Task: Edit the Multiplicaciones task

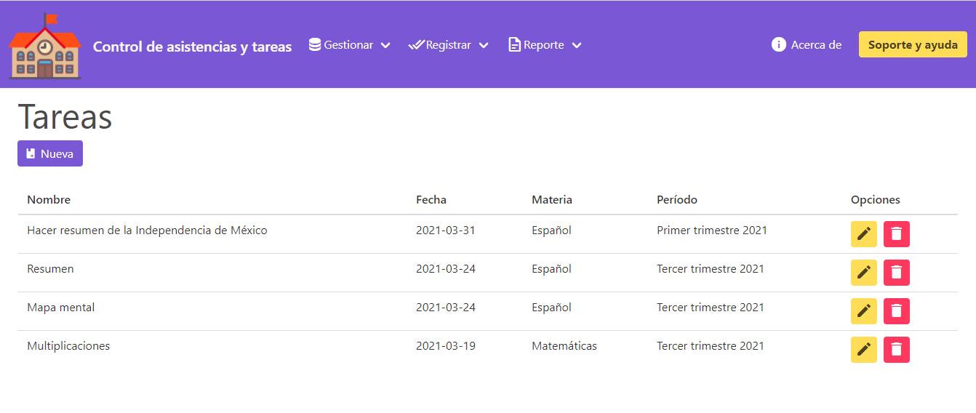Action: (x=864, y=349)
